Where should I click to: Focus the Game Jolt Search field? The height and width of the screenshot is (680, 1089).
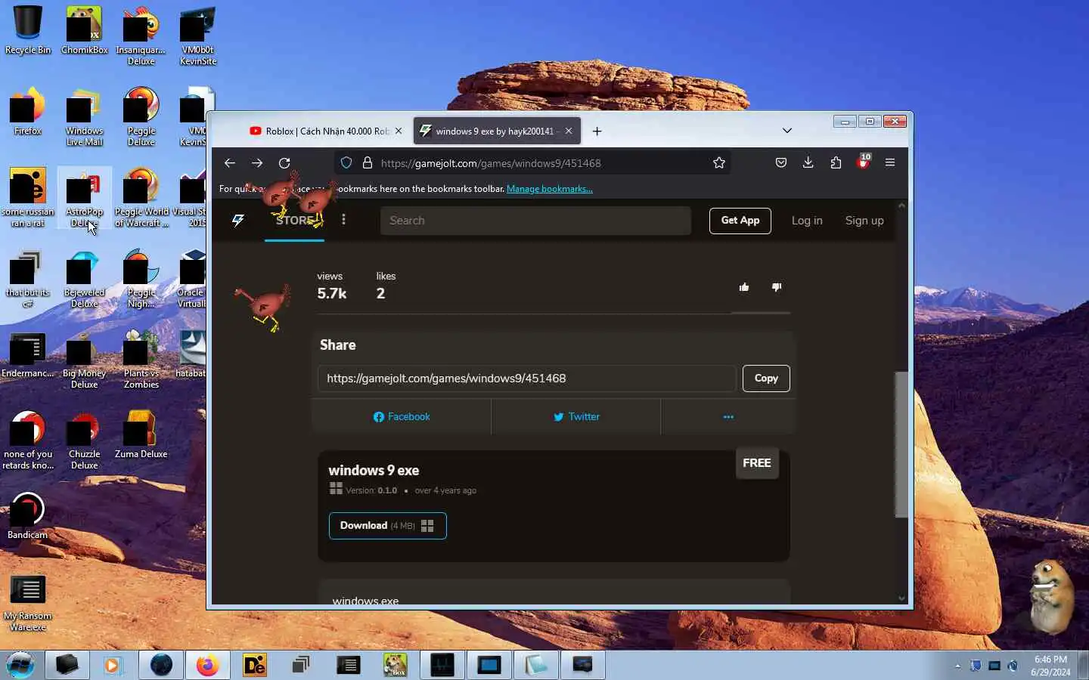tap(535, 221)
